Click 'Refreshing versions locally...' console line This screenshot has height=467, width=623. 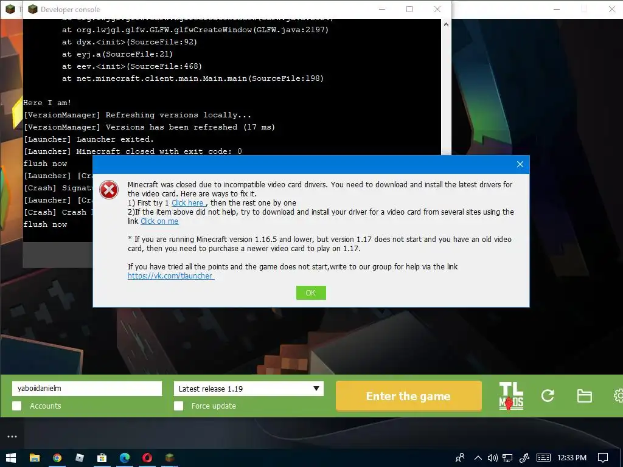(x=137, y=115)
